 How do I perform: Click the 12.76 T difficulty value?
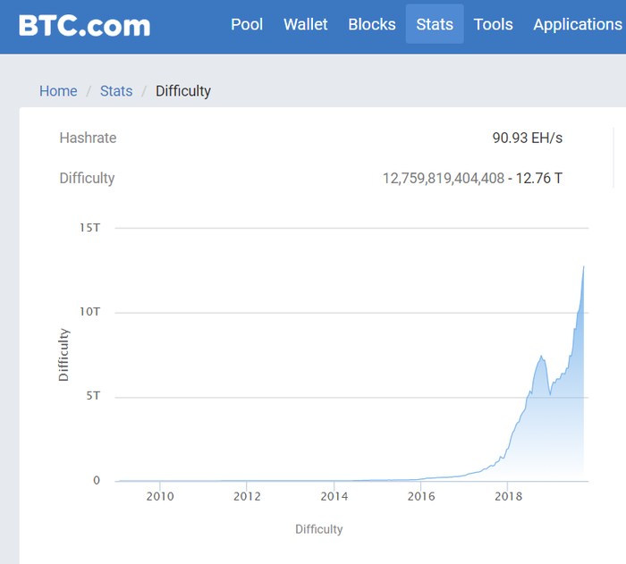[539, 178]
